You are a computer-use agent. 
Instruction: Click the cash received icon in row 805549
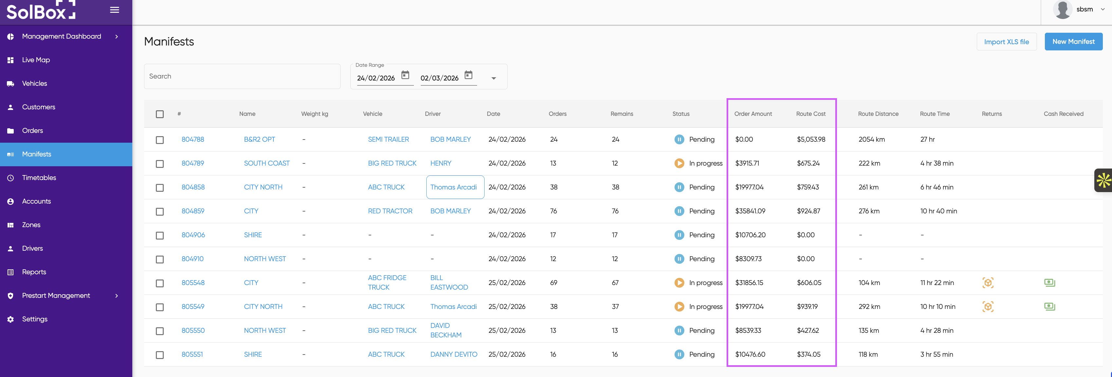pos(1049,306)
